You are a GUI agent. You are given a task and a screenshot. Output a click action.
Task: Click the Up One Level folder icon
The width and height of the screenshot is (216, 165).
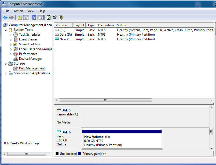click(x=20, y=18)
